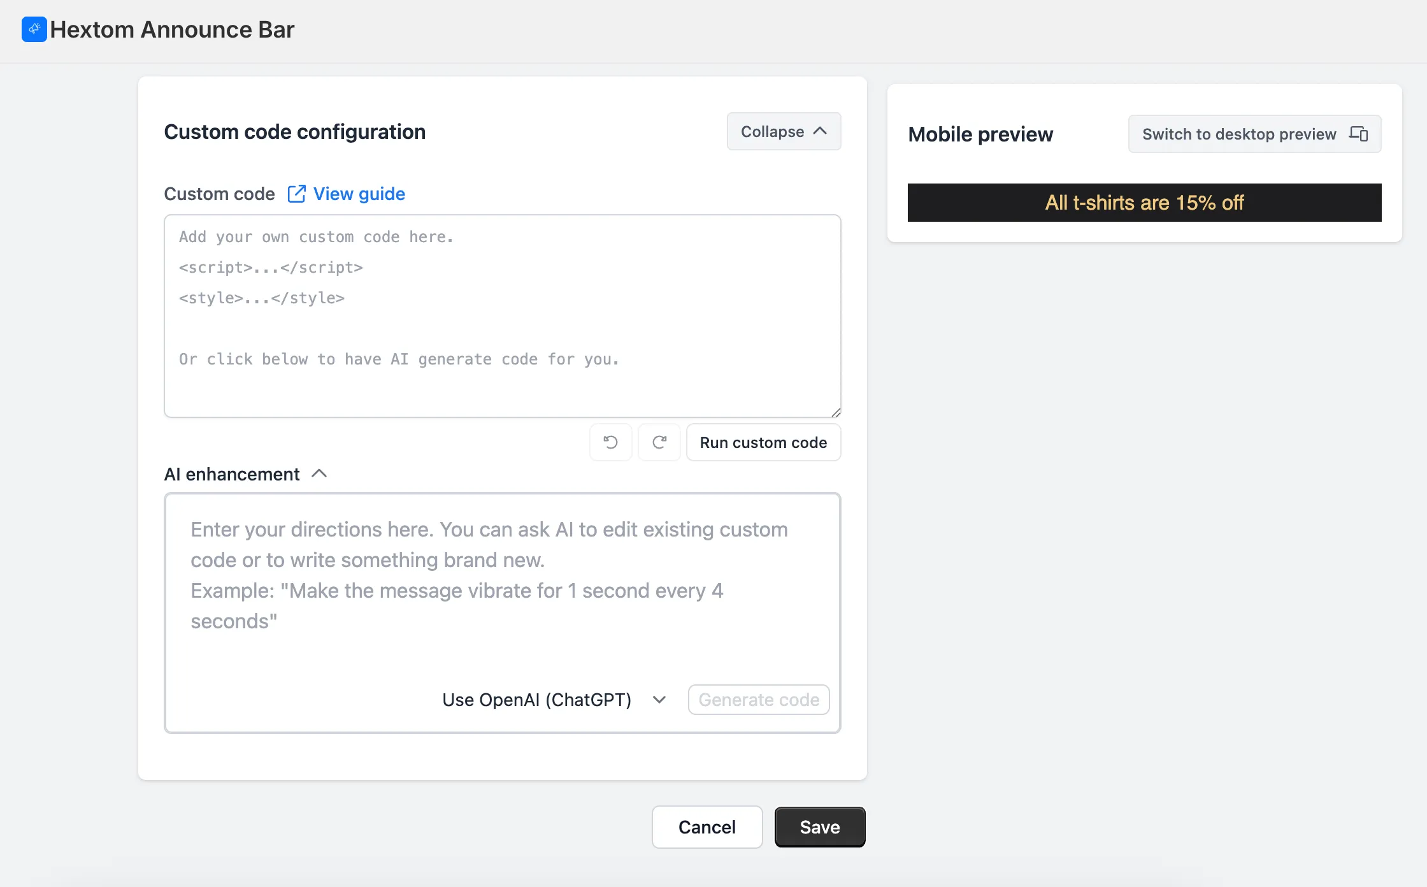Click the Generate code button

759,700
